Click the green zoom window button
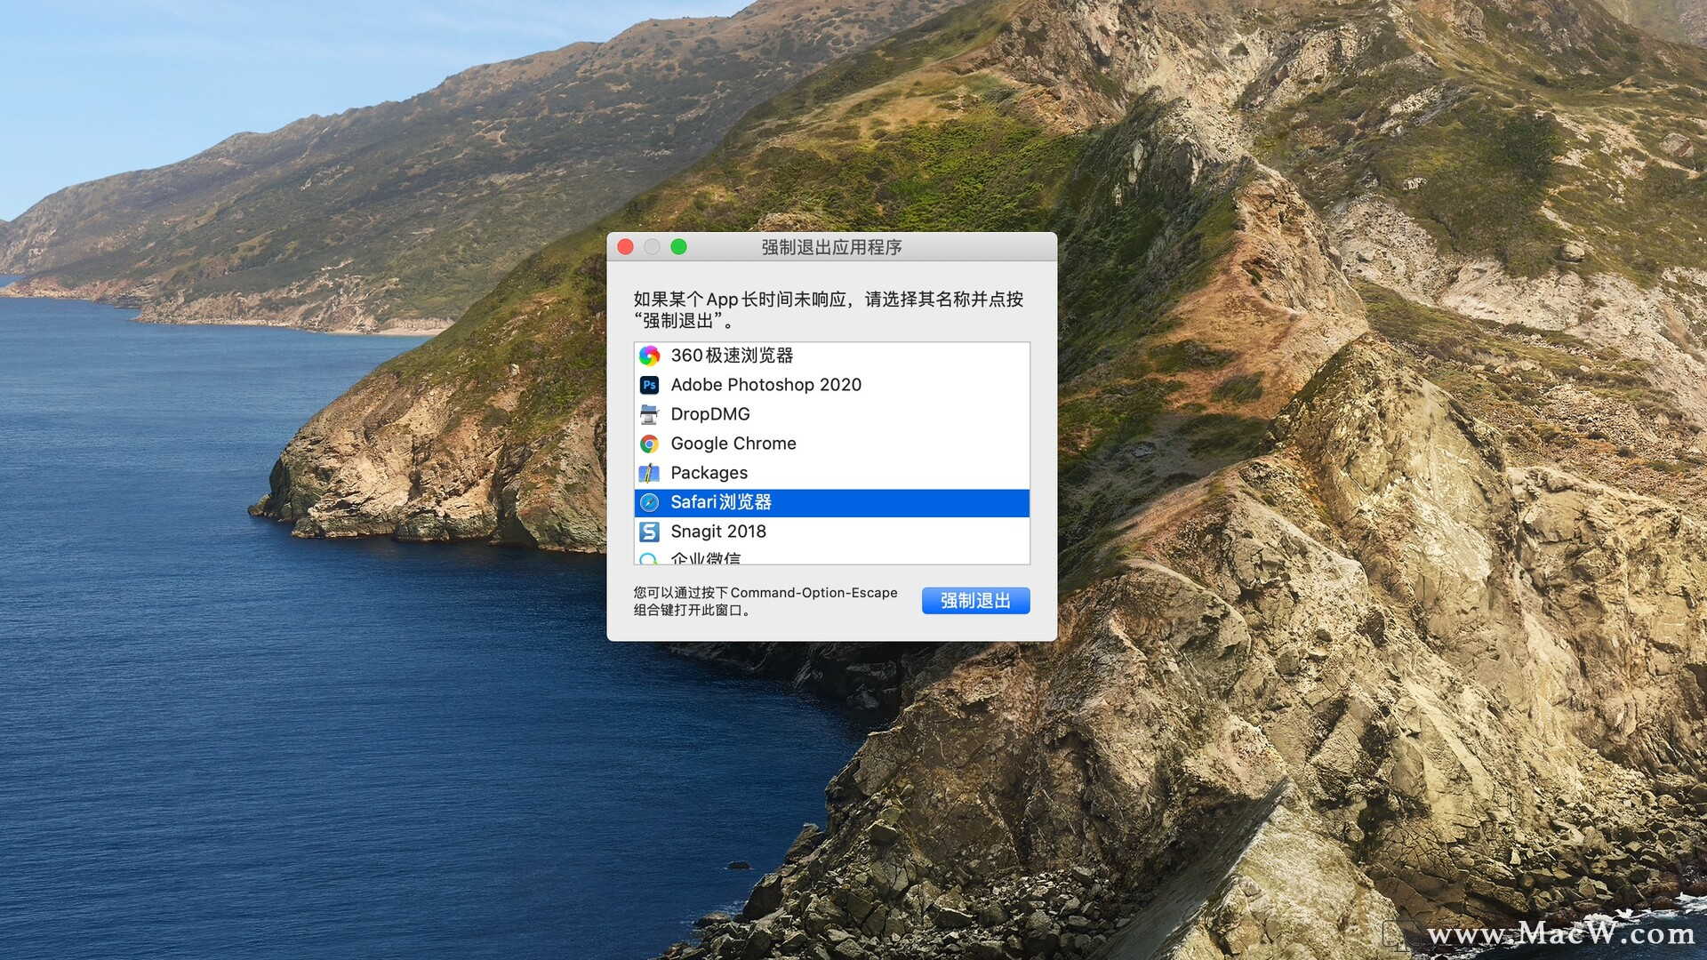This screenshot has height=960, width=1707. (678, 247)
